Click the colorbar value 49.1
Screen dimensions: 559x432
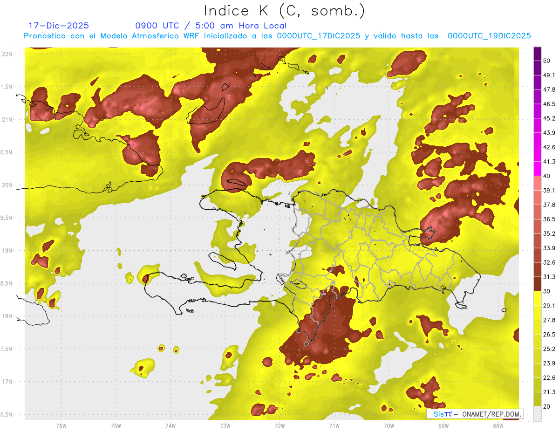tap(550, 75)
